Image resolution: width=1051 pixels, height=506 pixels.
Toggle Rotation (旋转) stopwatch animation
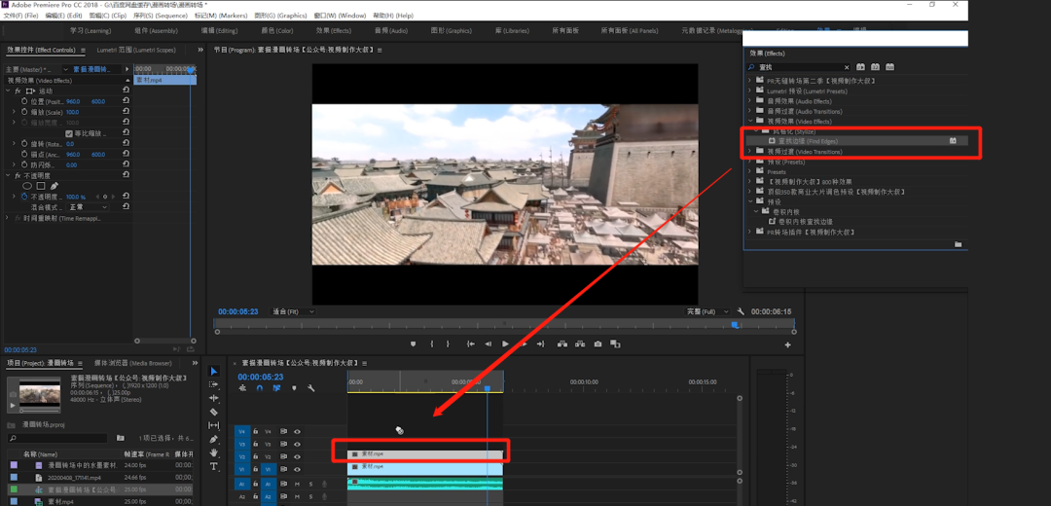coord(24,144)
